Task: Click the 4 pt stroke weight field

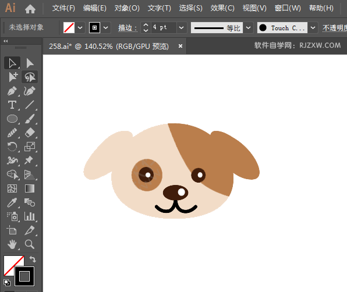Action: click(x=164, y=28)
